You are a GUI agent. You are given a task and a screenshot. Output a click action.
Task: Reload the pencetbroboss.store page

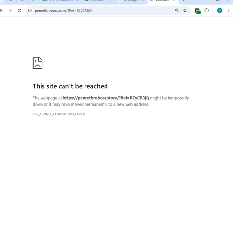19,11
